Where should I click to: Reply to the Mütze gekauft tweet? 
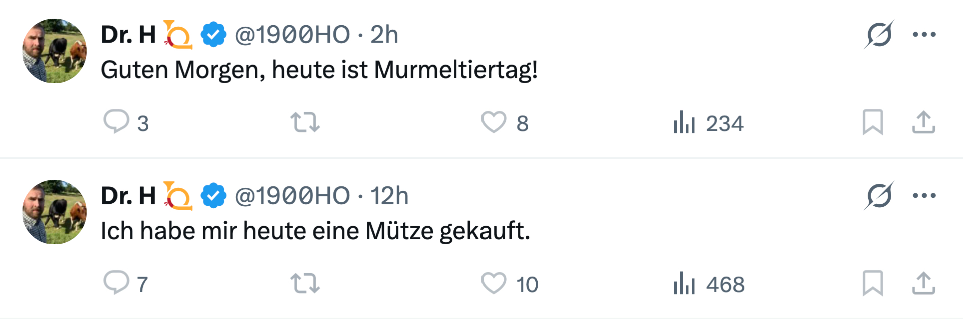(116, 283)
